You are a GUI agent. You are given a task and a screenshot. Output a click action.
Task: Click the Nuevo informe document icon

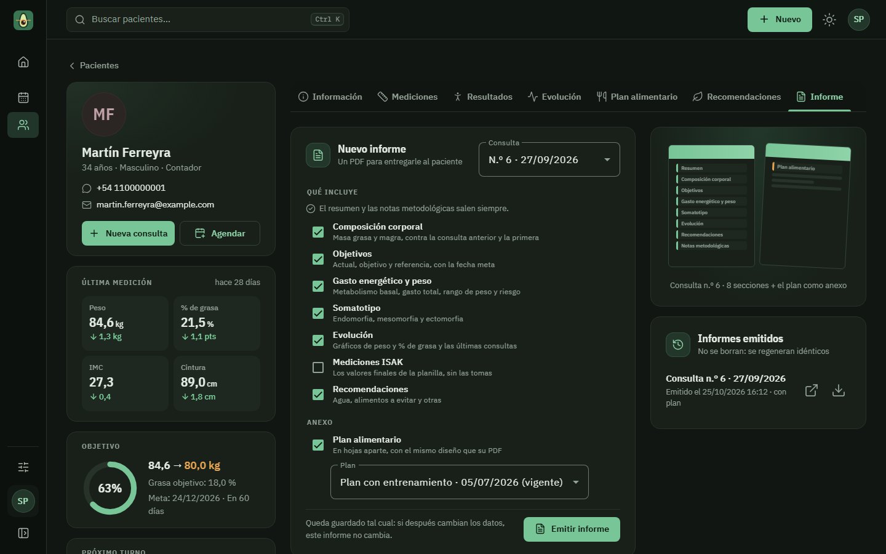318,155
